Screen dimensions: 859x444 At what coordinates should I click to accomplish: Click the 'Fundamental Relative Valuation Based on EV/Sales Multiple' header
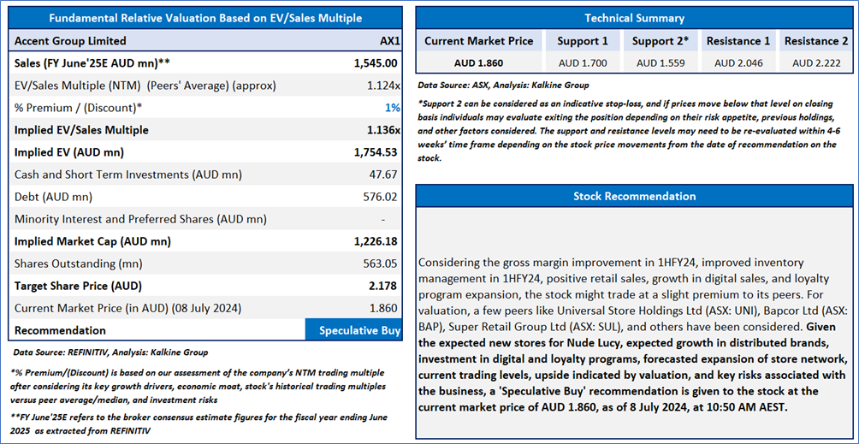click(205, 18)
